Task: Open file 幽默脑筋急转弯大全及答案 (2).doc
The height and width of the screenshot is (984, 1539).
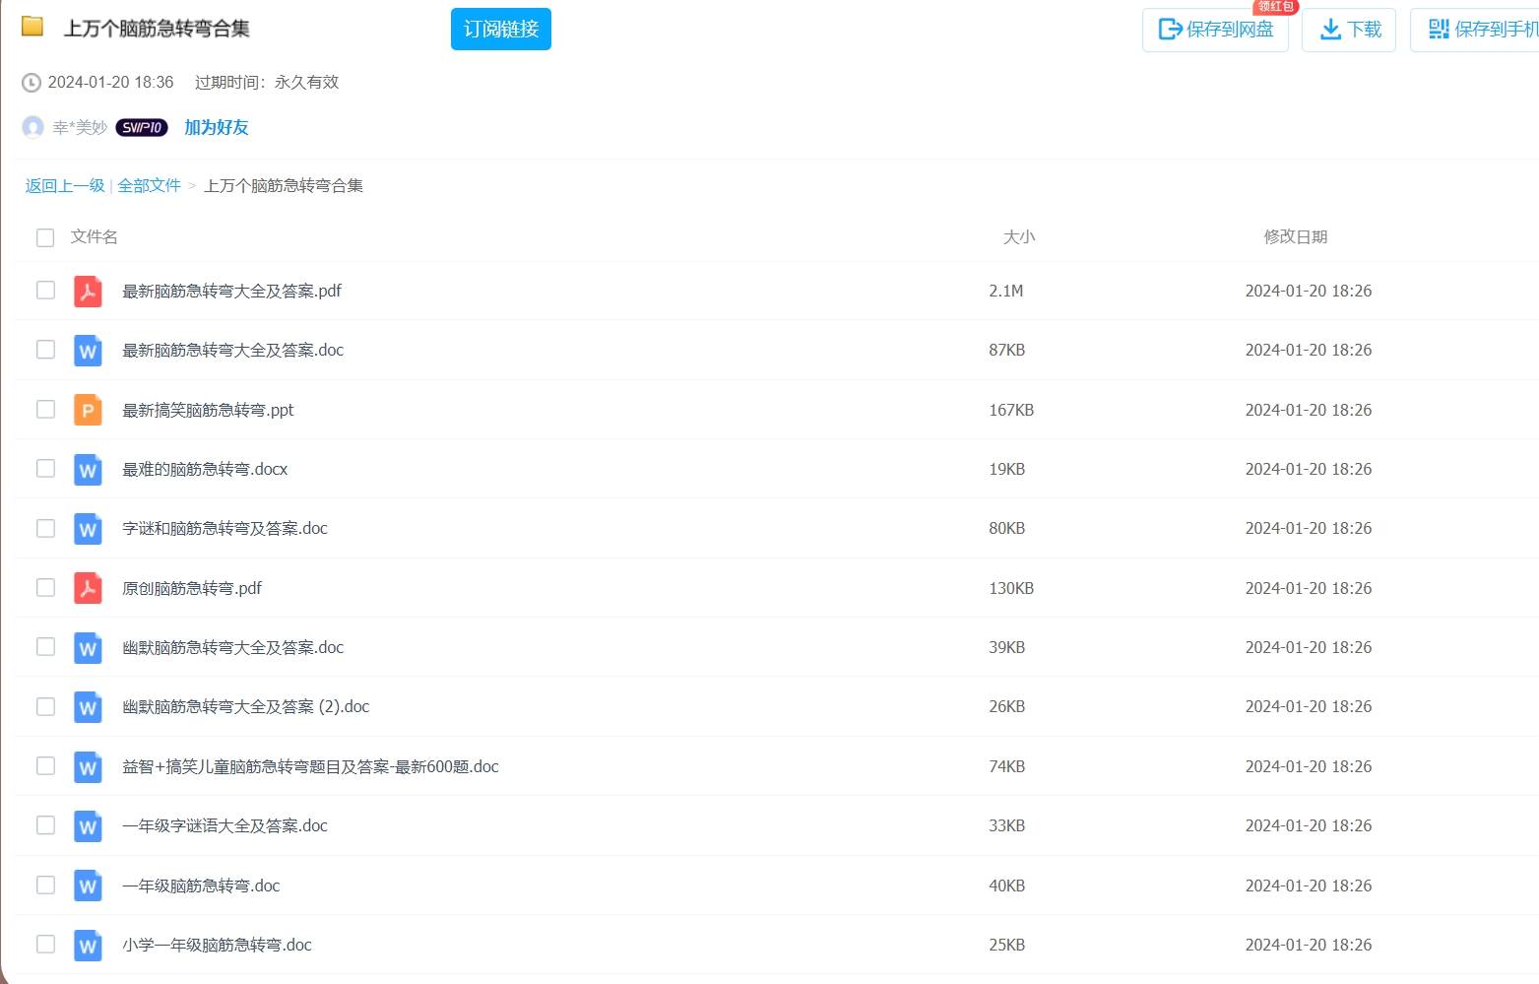Action: [x=246, y=706]
